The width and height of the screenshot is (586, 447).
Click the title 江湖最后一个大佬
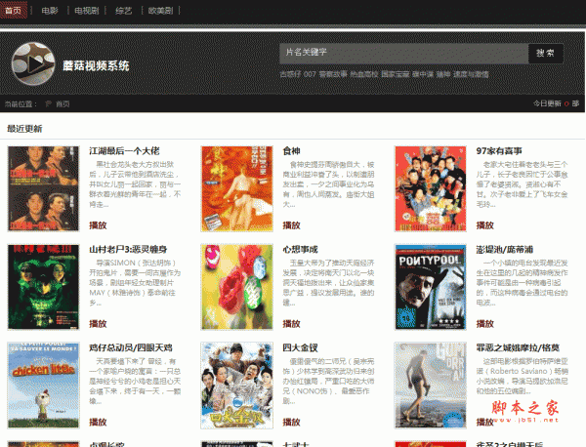click(x=124, y=151)
